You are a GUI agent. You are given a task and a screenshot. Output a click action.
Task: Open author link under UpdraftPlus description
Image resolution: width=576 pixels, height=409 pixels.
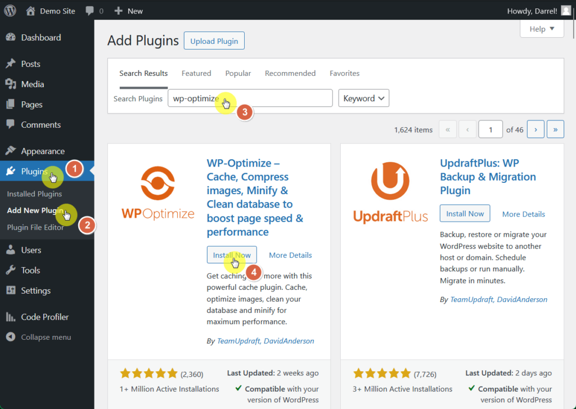(x=498, y=299)
